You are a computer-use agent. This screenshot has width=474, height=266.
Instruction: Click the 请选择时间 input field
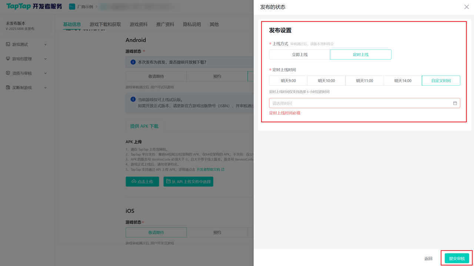tap(359, 103)
